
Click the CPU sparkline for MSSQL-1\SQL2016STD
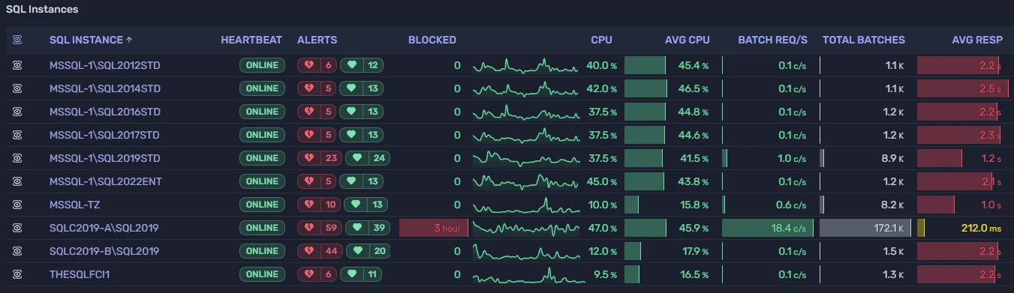click(526, 112)
